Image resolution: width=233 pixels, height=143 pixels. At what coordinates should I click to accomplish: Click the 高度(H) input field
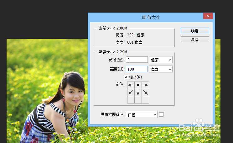coord(137,69)
